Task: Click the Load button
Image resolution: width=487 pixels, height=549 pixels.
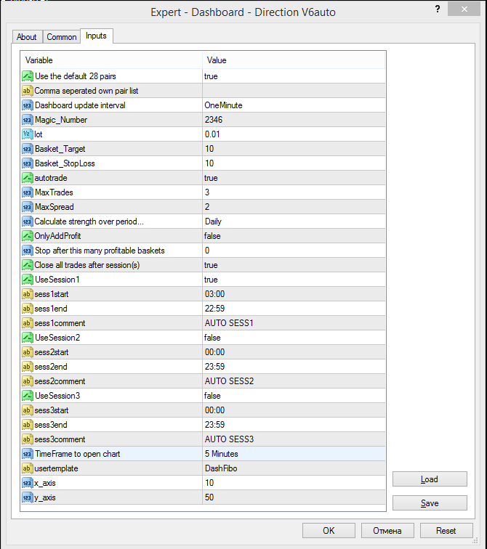Action: click(x=430, y=479)
